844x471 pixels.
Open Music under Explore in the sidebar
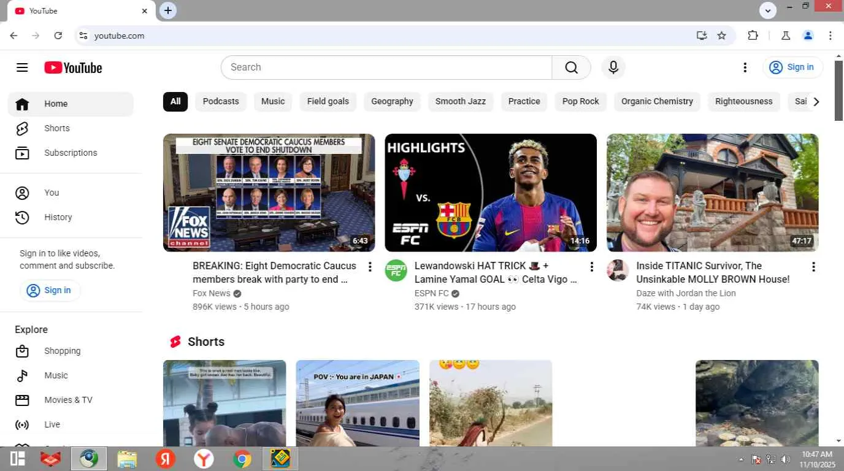(71, 376)
